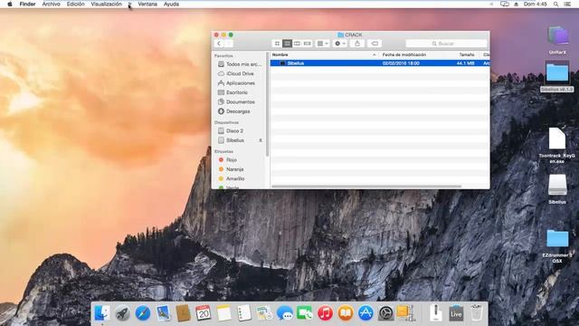Select the Sibelius disk on desktop
Screen dimensions: 579x326
pos(557,189)
